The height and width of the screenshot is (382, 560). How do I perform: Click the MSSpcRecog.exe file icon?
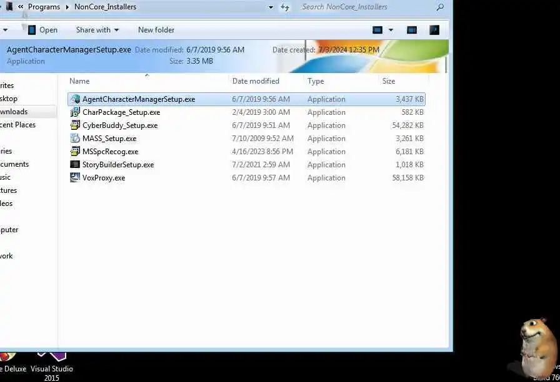(75, 152)
